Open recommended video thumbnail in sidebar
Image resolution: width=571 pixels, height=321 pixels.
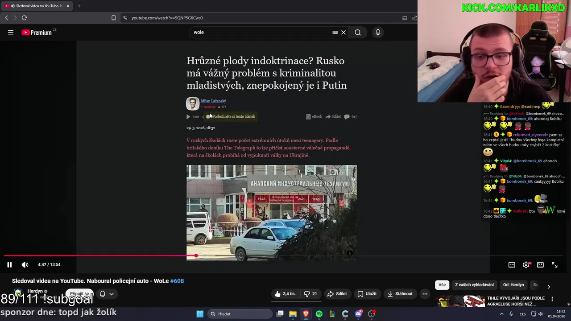pyautogui.click(x=461, y=301)
